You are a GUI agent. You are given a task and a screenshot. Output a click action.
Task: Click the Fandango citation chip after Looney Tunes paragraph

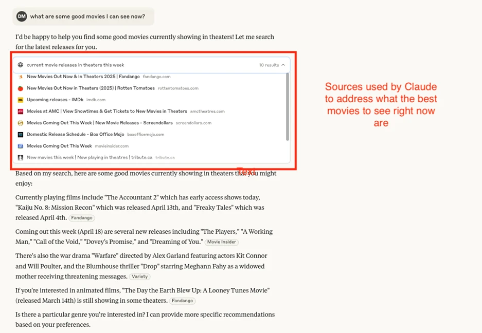[x=182, y=301]
